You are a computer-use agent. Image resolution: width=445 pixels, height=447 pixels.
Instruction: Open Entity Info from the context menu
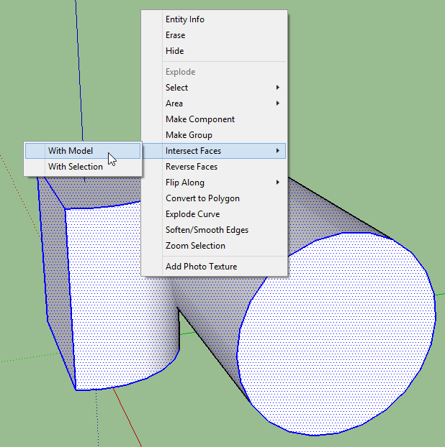pyautogui.click(x=185, y=19)
